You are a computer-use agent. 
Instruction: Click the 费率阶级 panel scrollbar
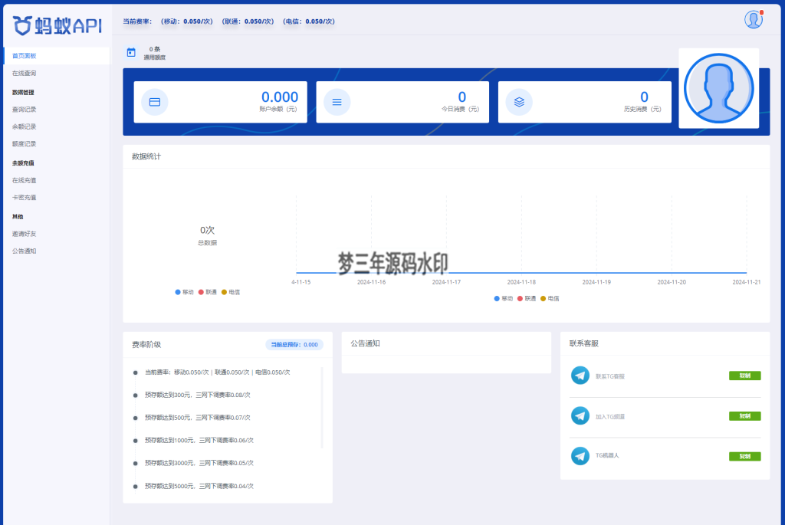(322, 408)
